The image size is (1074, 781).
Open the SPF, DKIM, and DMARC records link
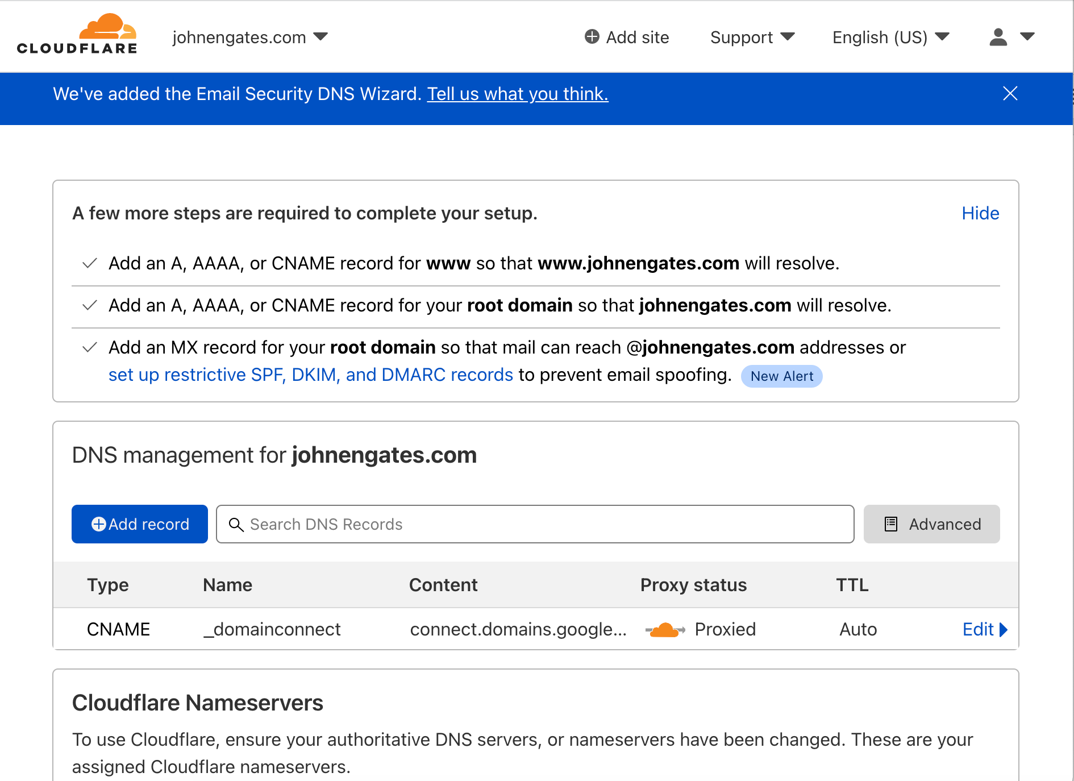tap(310, 375)
